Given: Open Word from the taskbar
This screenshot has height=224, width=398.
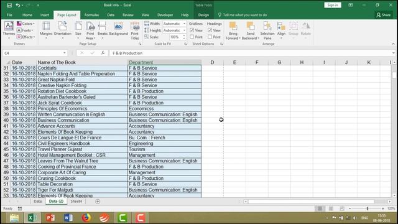Looking at the screenshot, I should click(x=68, y=218).
